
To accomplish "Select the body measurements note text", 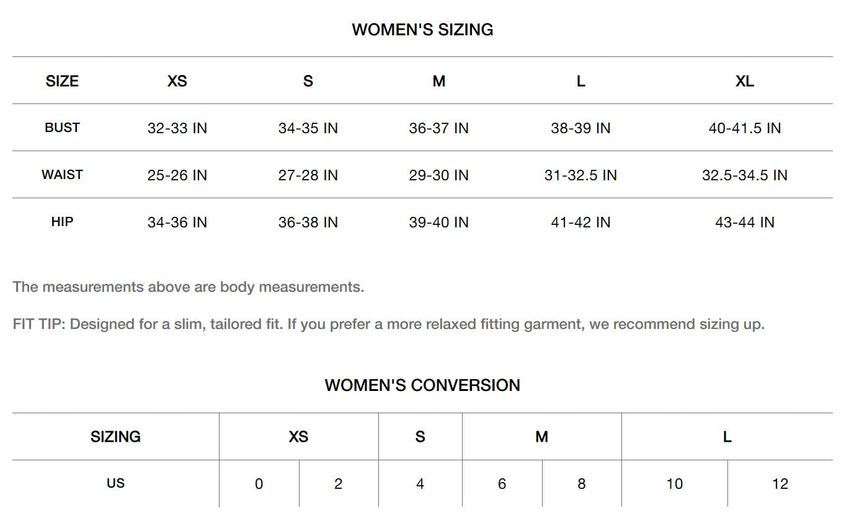I will (x=188, y=287).
